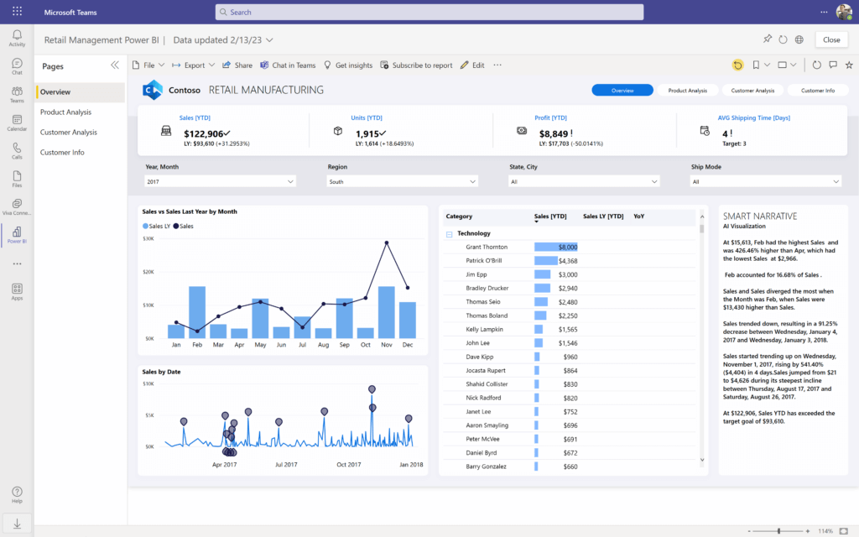Click the Teams Search box
859x537 pixels.
(429, 12)
